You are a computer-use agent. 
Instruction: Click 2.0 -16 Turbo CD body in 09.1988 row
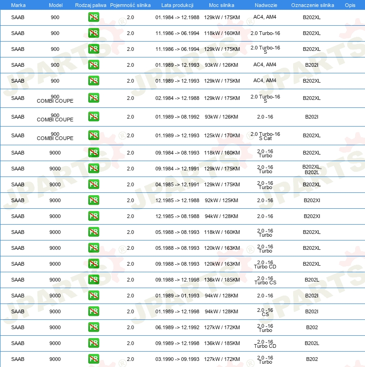tap(265, 264)
